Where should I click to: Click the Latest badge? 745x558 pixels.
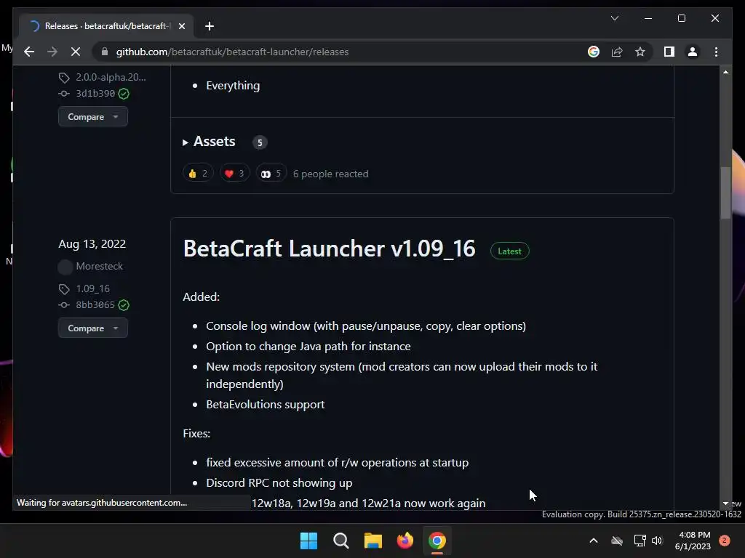click(509, 251)
